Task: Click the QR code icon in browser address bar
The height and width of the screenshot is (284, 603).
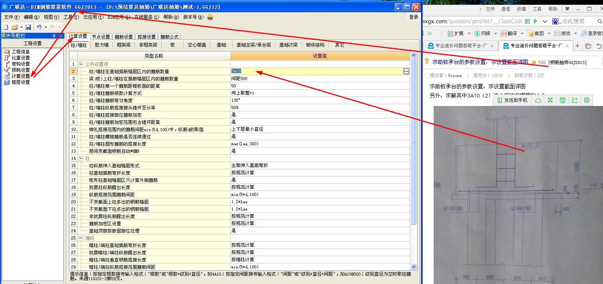Action: [527, 21]
